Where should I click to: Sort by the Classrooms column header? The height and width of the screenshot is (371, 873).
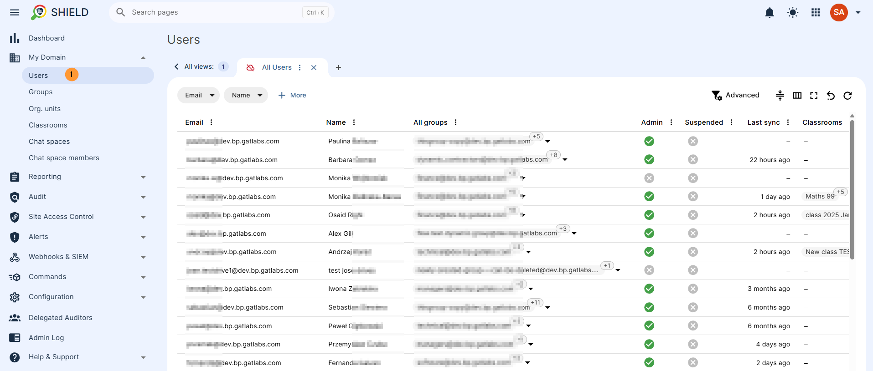click(822, 122)
